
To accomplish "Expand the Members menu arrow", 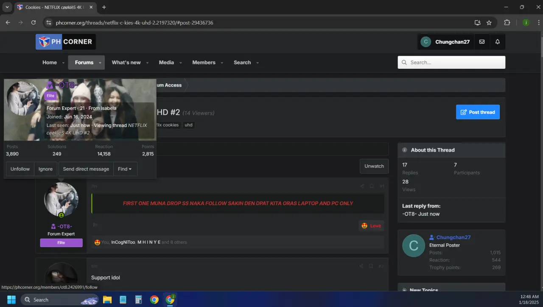I will tap(222, 63).
